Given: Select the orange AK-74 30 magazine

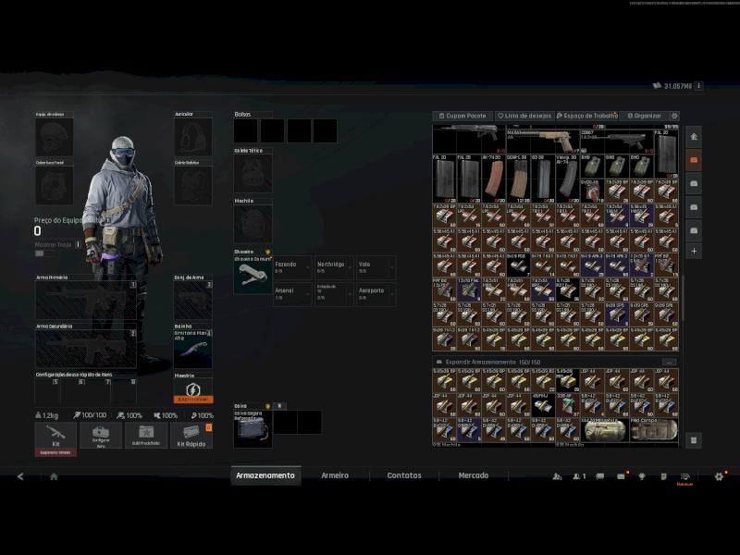Looking at the screenshot, I should point(494,179).
